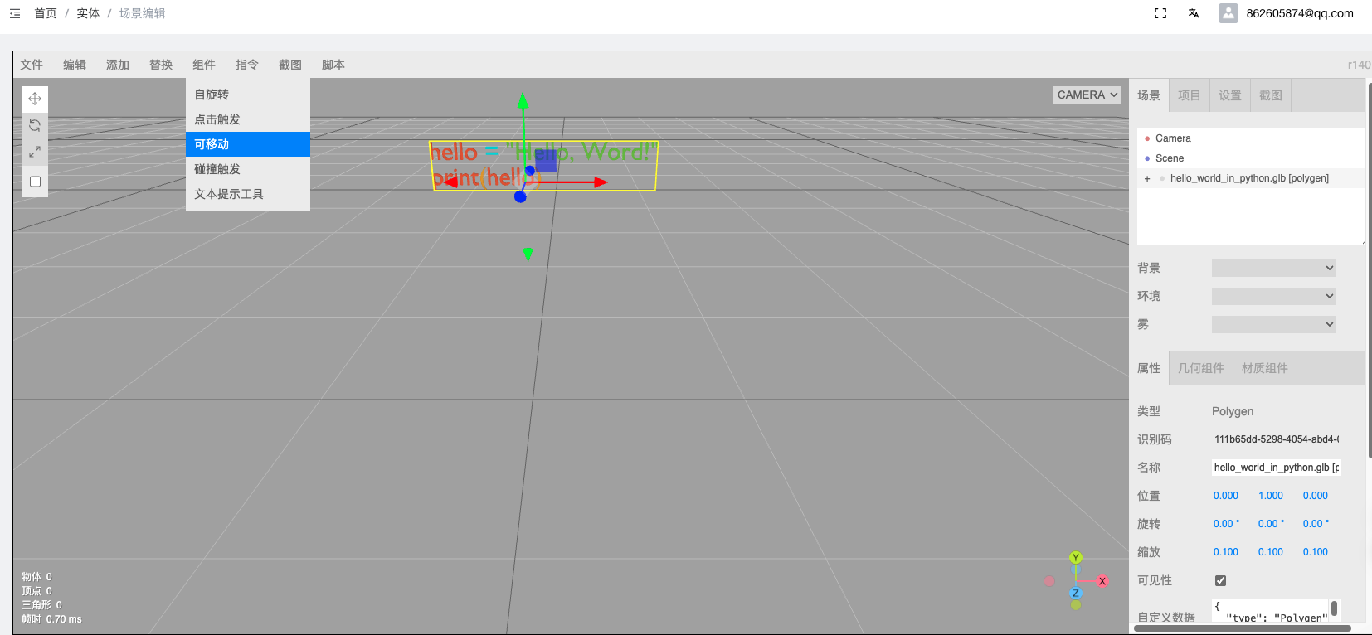This screenshot has height=635, width=1372.
Task: Click the 顶点 0 stats readout
Action: 36,591
